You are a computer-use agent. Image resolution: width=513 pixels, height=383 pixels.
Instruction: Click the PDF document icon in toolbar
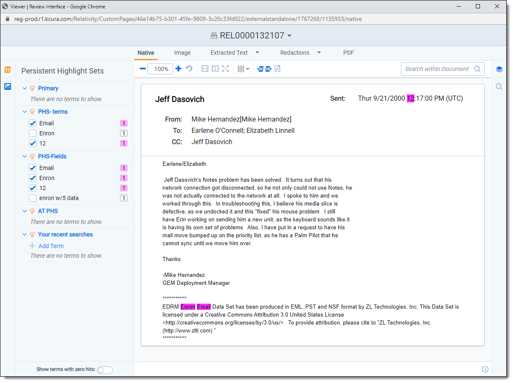(278, 69)
